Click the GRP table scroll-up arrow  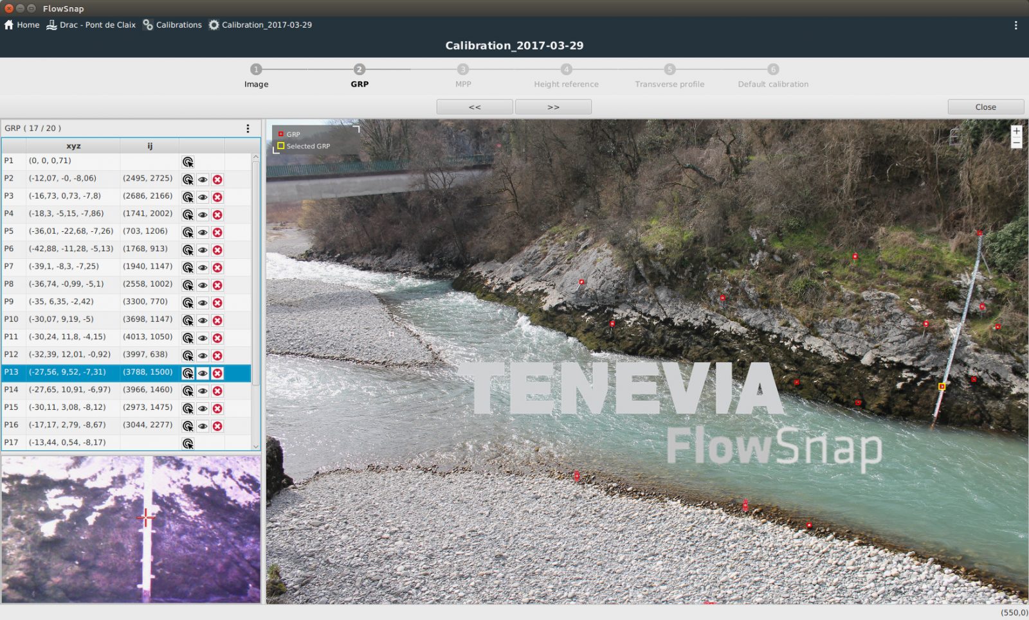pyautogui.click(x=255, y=157)
